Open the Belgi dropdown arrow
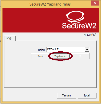 [x=87, y=49]
